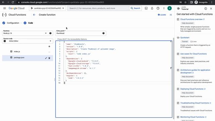Click the Cloud Functions product icon
215x121 pixels.
click(x=4, y=15)
